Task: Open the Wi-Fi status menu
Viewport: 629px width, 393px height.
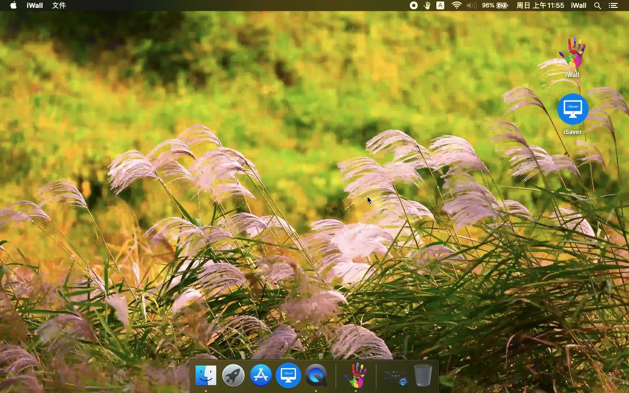Action: click(457, 5)
